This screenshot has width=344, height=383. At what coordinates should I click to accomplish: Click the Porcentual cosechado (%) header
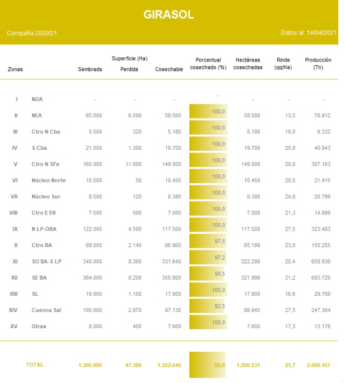coord(208,64)
